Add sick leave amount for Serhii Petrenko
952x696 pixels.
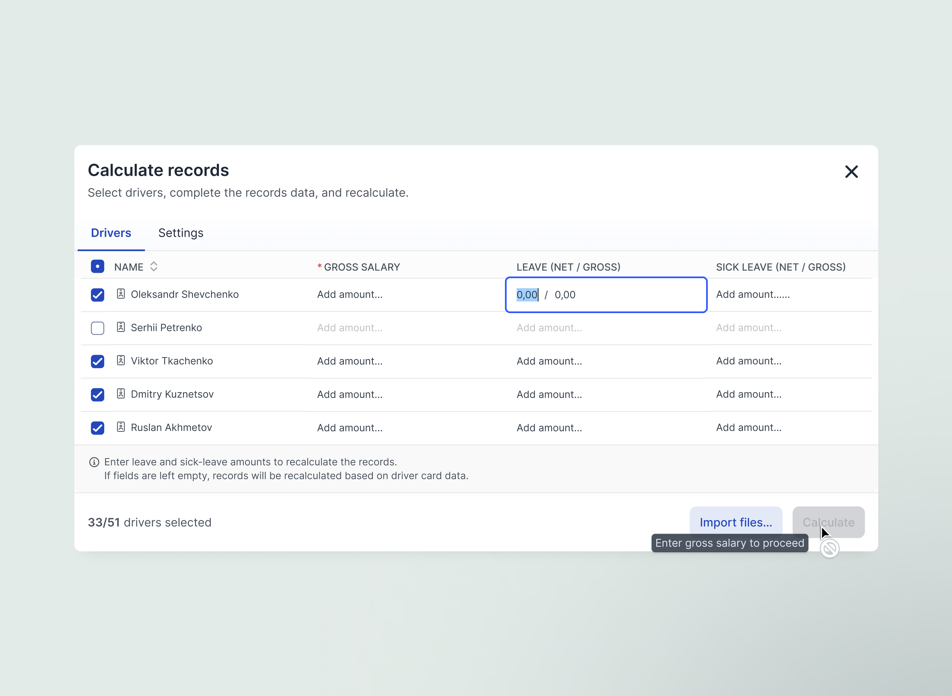click(x=749, y=328)
